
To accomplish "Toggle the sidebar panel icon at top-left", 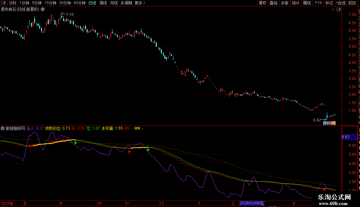I will click(4, 3).
